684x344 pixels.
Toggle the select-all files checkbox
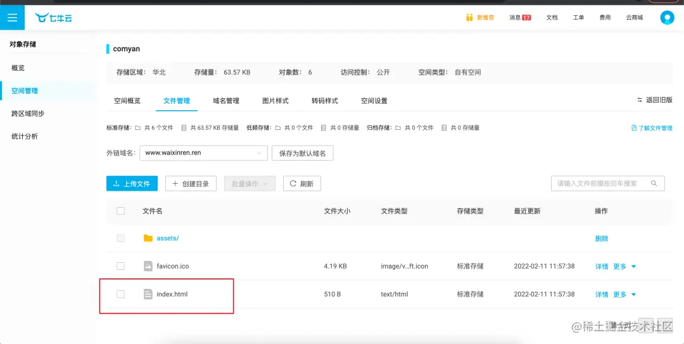coord(121,211)
